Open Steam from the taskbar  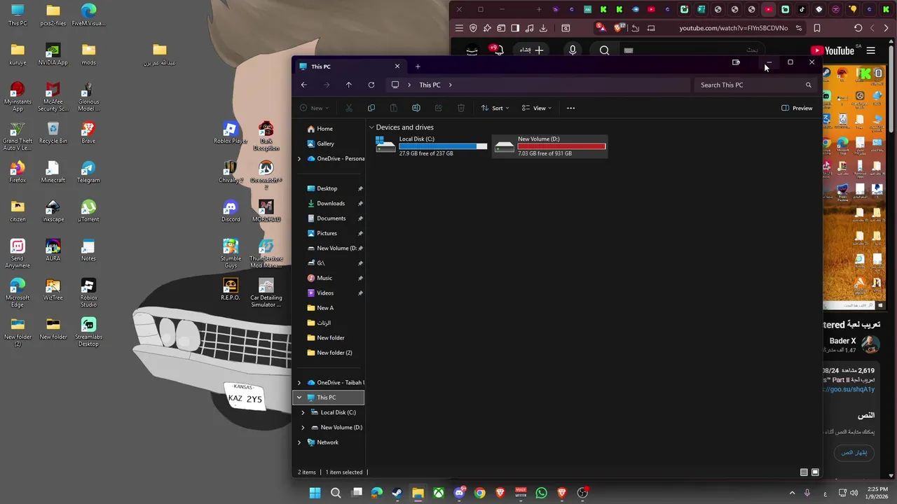point(397,493)
